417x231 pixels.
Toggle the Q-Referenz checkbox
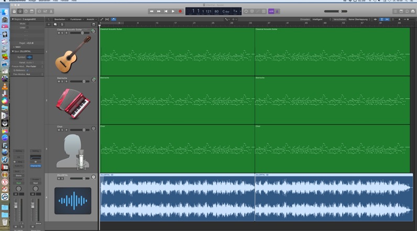(x=27, y=70)
